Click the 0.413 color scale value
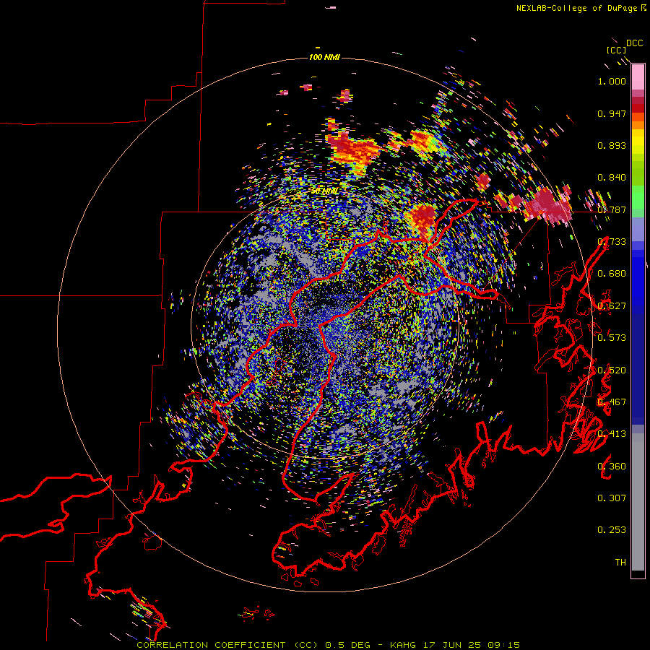Image resolution: width=650 pixels, height=650 pixels. (x=612, y=434)
